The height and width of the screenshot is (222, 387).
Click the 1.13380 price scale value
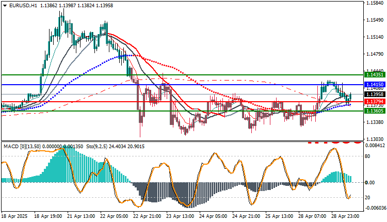[x=375, y=122]
